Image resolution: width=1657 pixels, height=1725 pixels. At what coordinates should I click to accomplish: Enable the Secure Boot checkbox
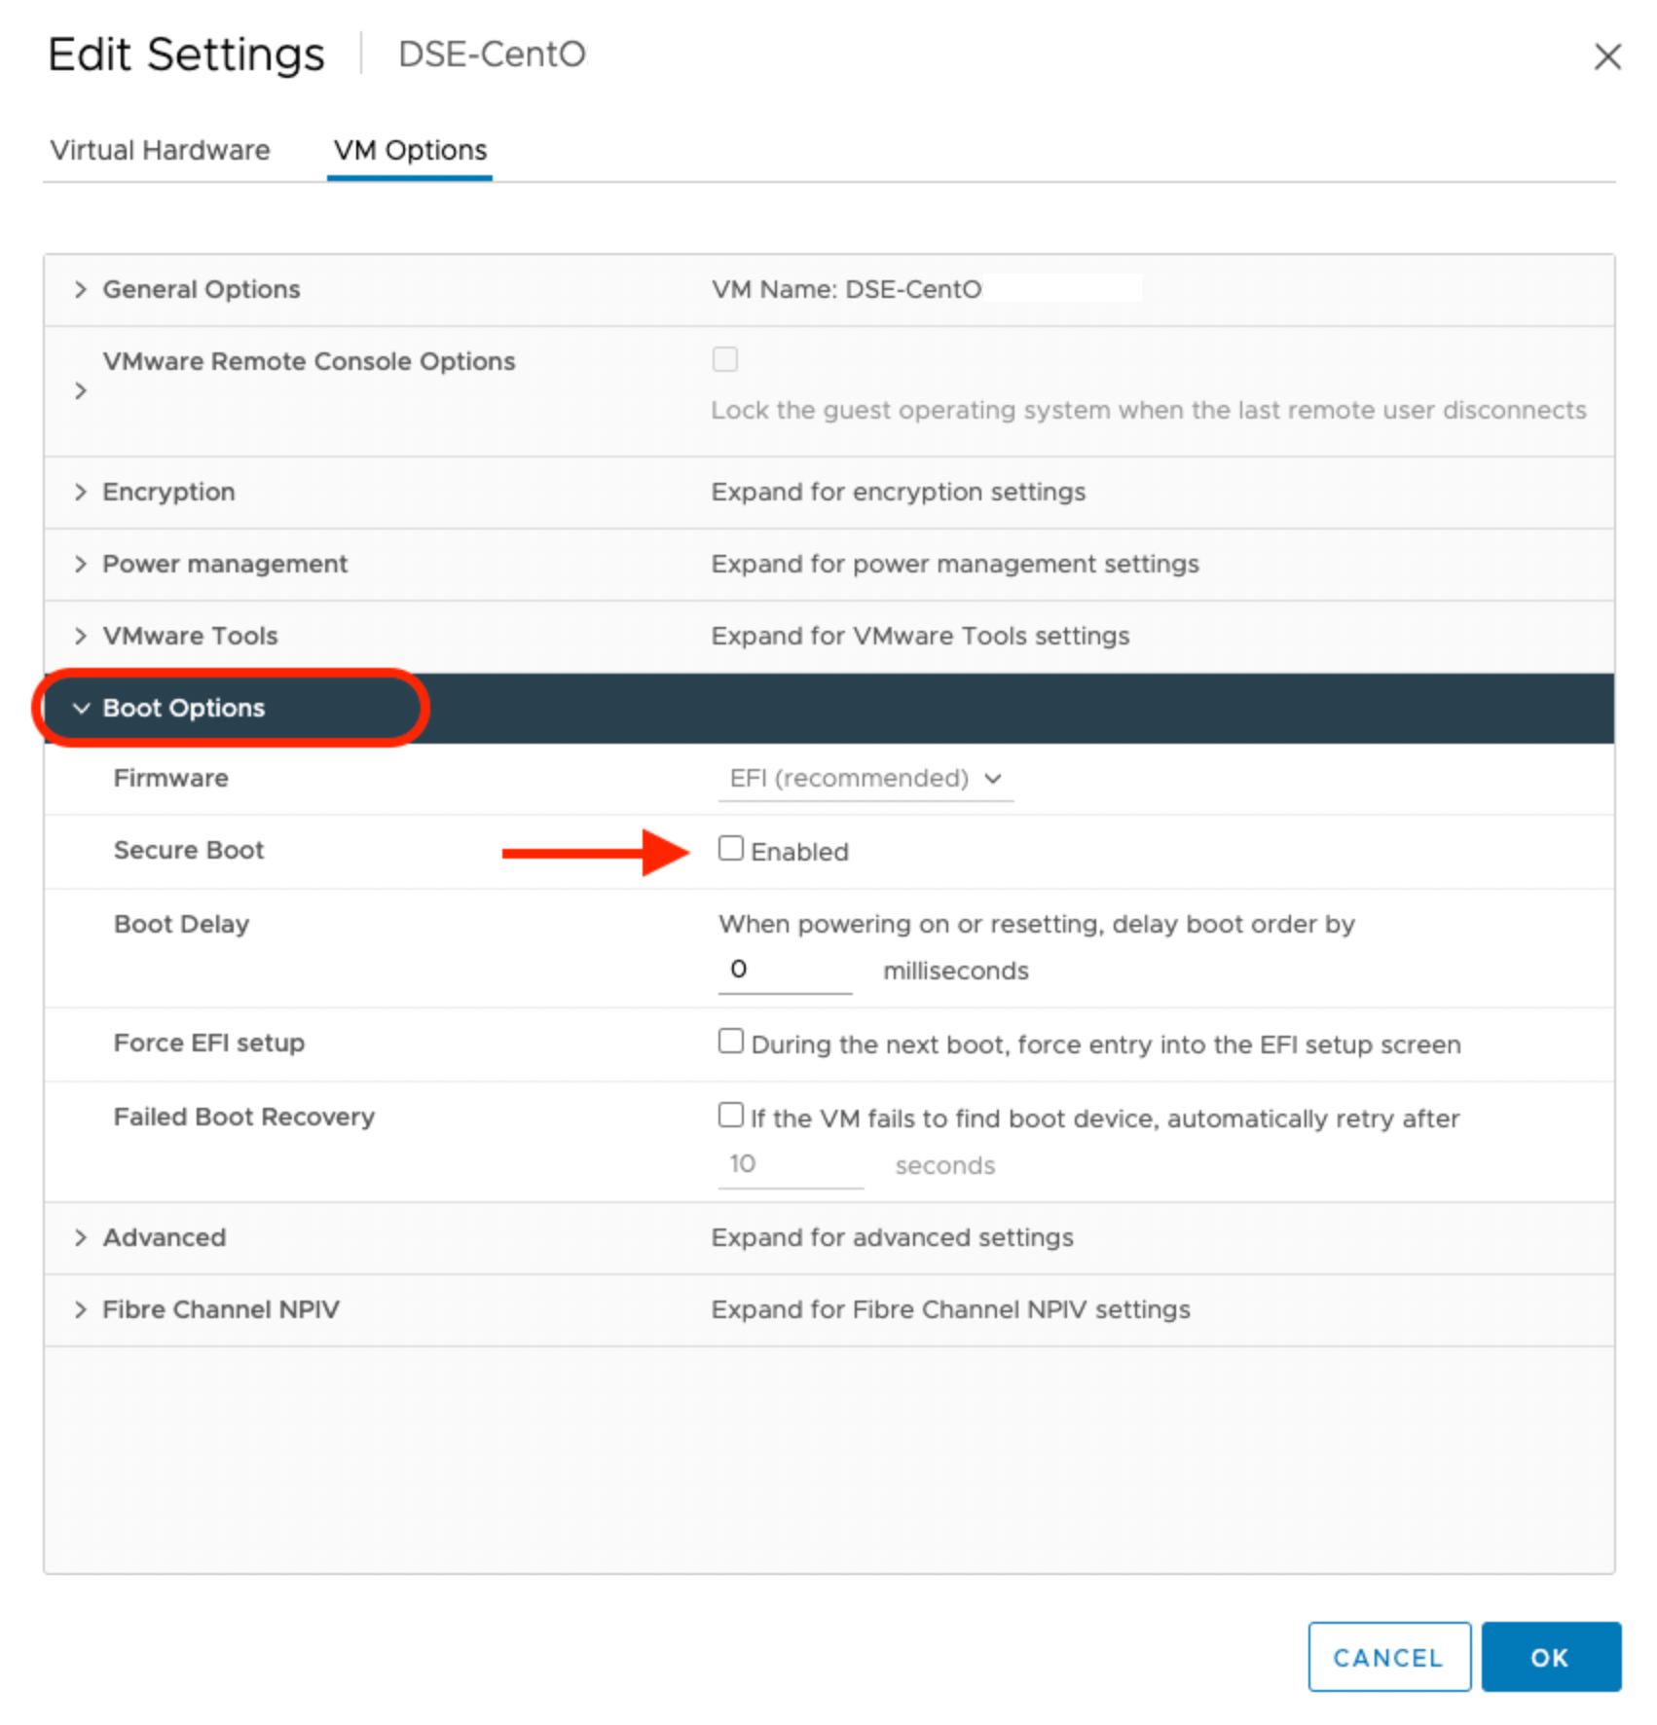730,849
